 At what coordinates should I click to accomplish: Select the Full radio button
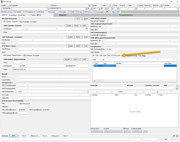click(38, 15)
